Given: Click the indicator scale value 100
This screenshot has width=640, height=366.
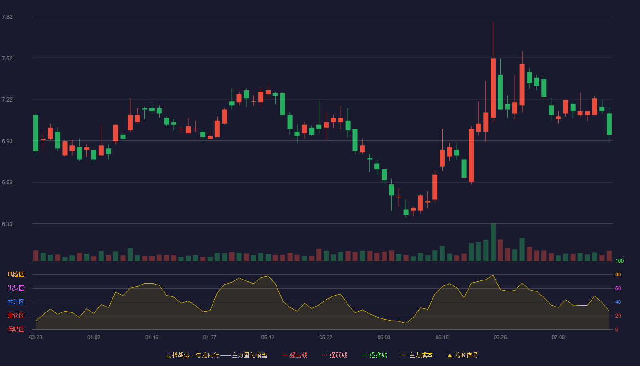Looking at the screenshot, I should (619, 261).
